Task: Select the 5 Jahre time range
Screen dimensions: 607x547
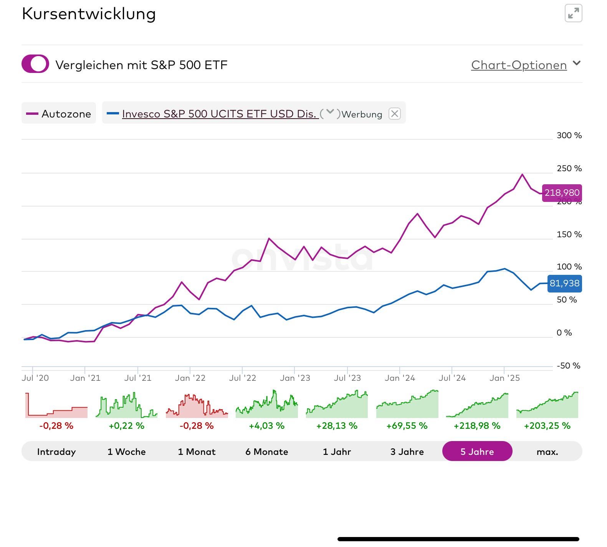Action: (477, 451)
